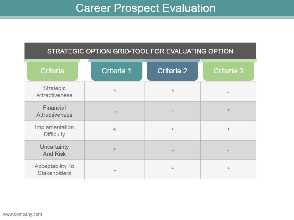Click the green Criteria column header
The height and width of the screenshot is (220, 294).
coord(52,71)
